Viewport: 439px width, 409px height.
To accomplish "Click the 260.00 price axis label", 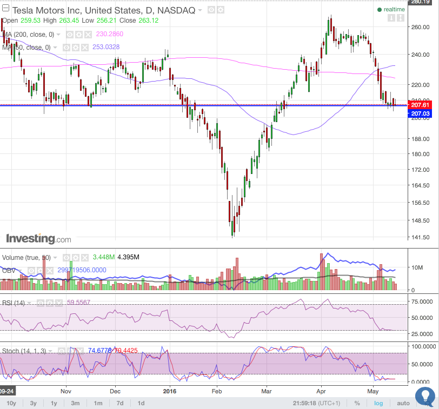I will coord(420,27).
